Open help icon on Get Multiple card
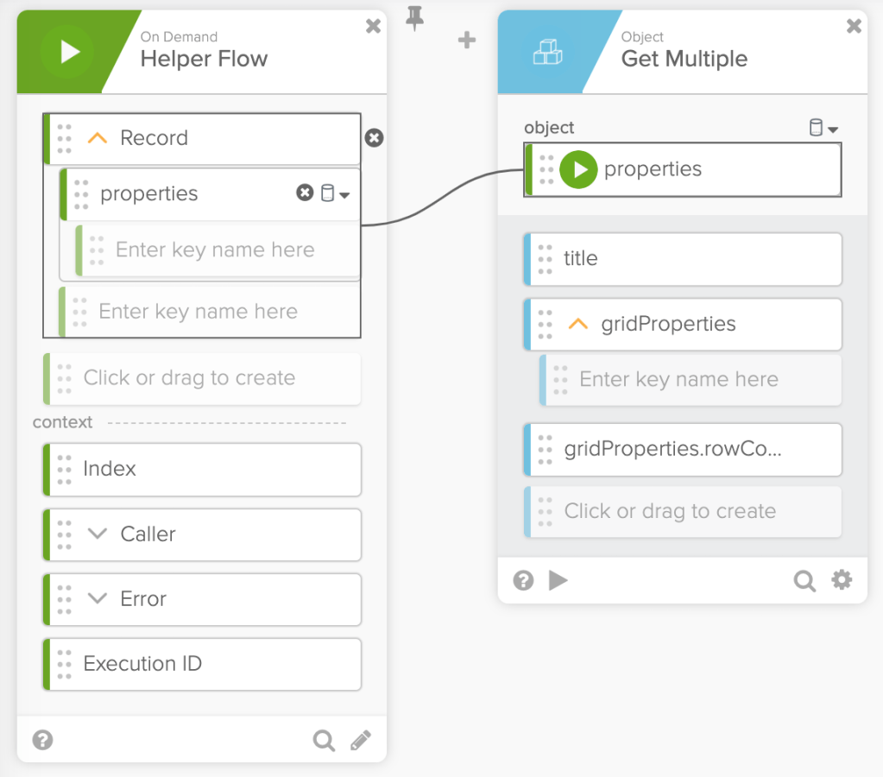This screenshot has width=883, height=777. [523, 580]
